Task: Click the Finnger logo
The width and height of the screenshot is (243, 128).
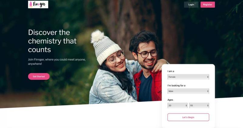Action: 38,5
